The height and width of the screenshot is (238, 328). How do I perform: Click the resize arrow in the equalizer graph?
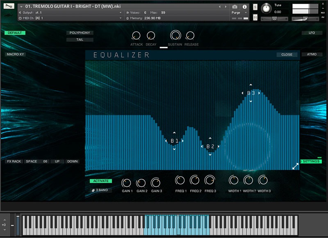[295, 166]
